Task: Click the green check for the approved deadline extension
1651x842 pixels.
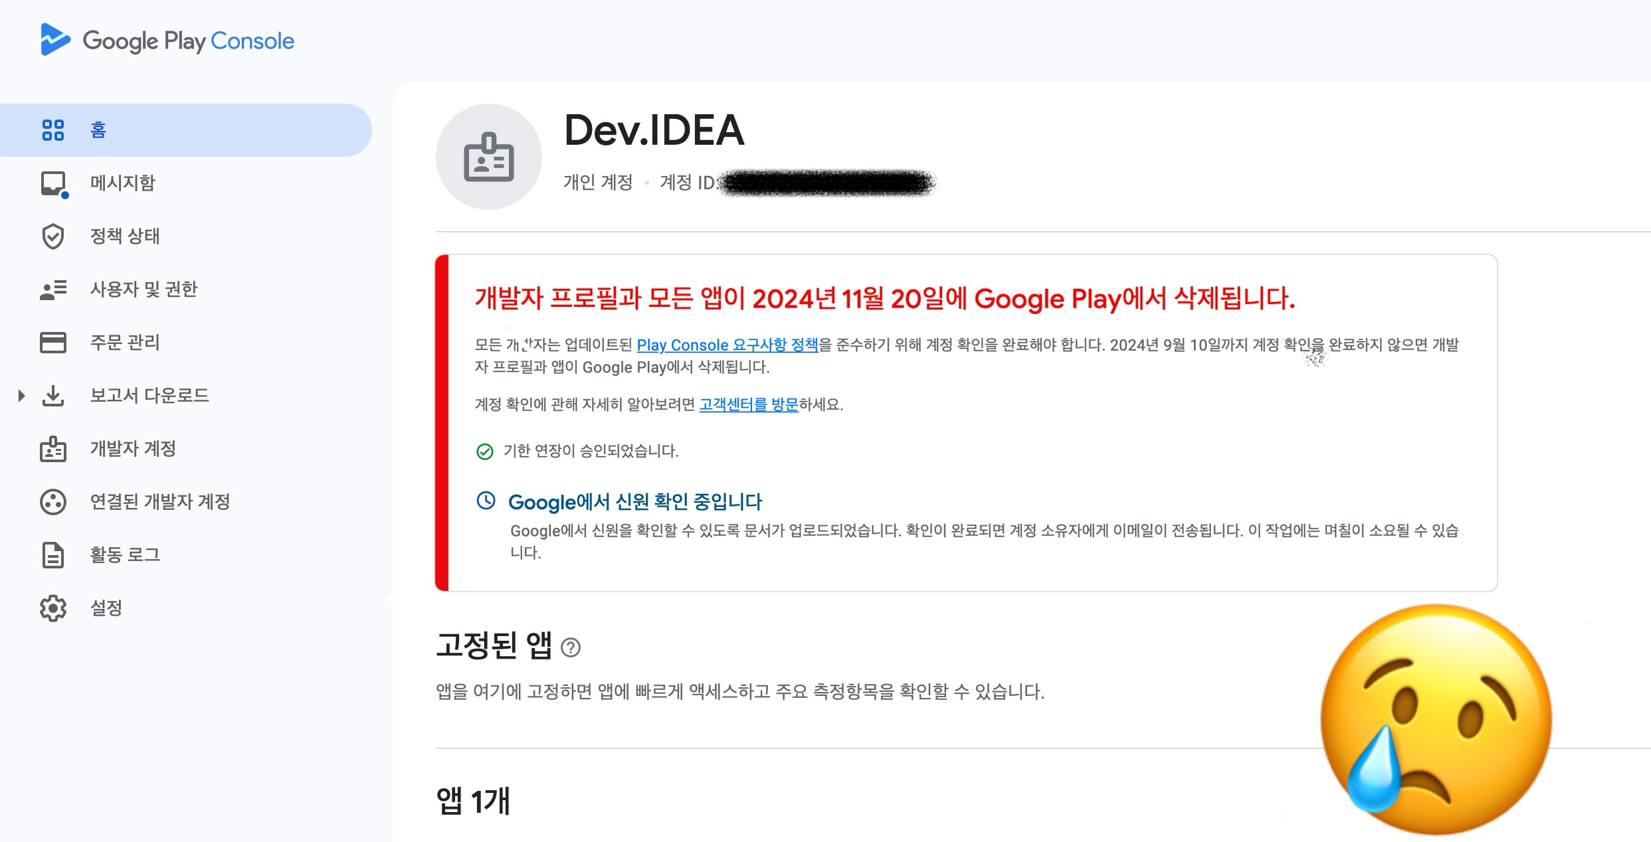Action: [x=485, y=452]
